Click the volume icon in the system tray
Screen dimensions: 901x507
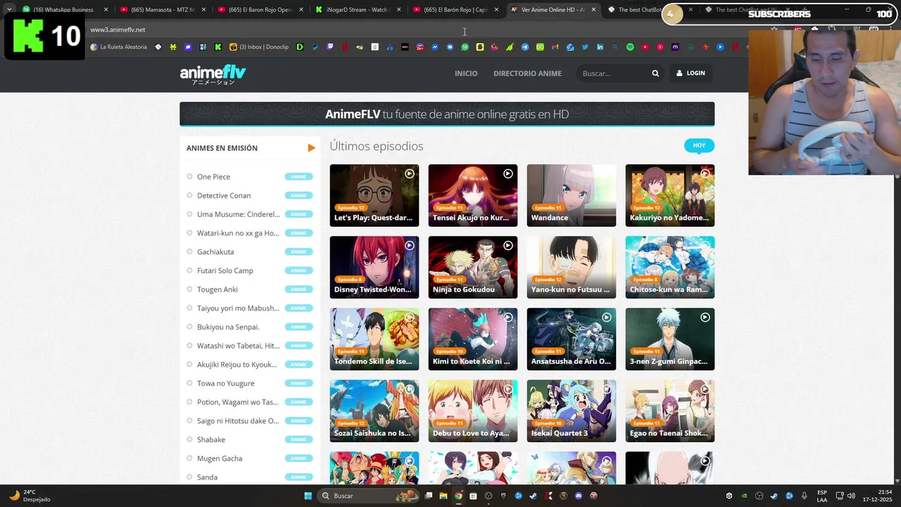851,496
